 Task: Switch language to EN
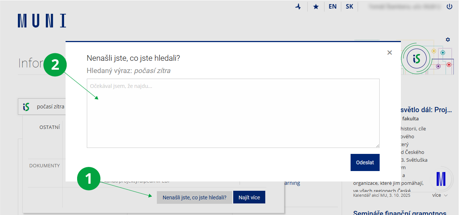click(332, 7)
